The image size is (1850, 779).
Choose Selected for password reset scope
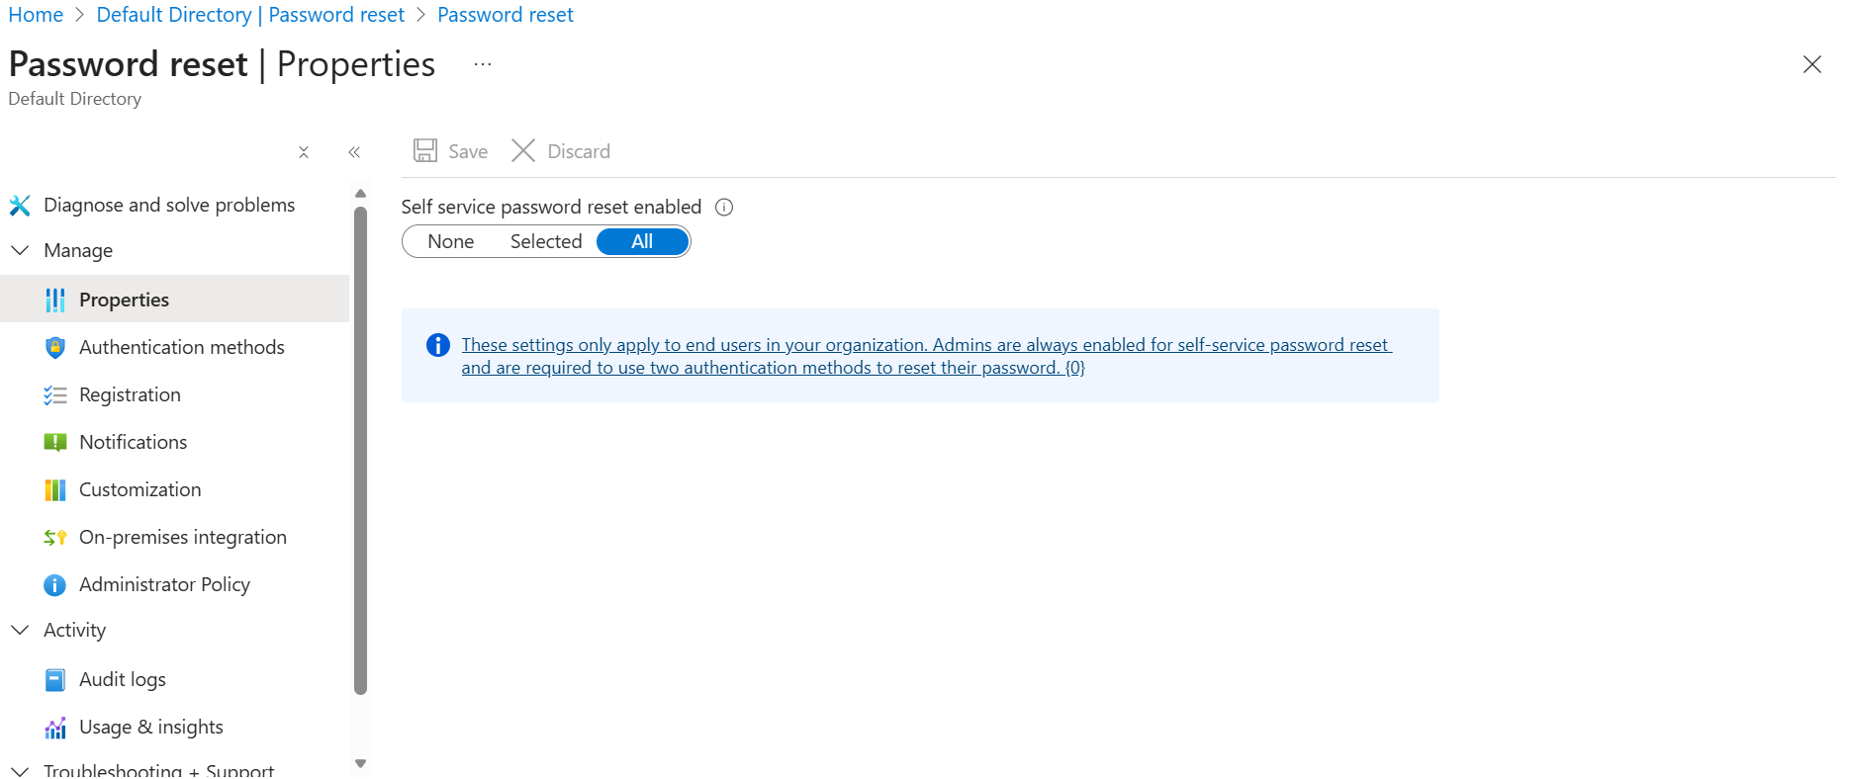click(545, 242)
